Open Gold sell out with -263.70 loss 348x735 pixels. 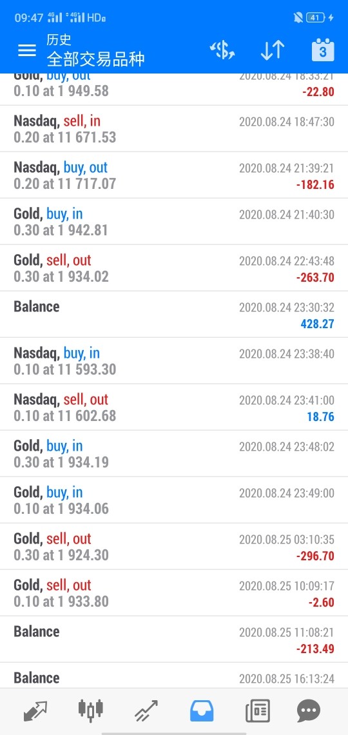click(x=174, y=268)
